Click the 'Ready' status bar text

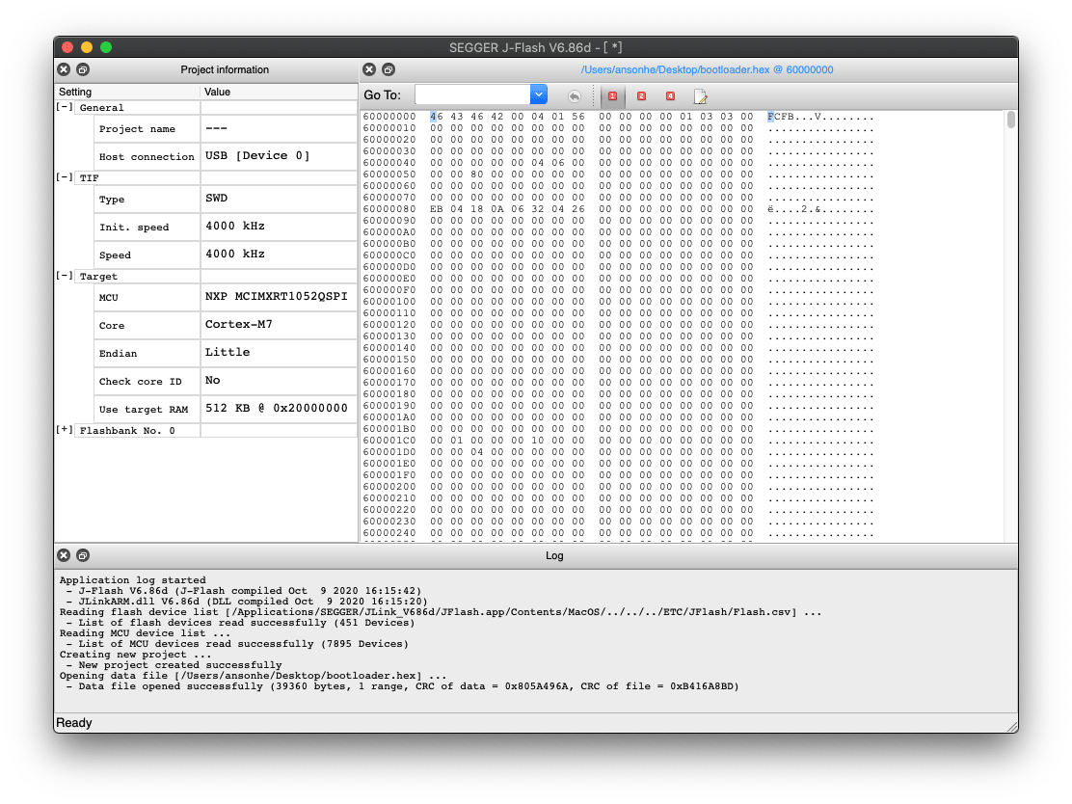point(74,723)
